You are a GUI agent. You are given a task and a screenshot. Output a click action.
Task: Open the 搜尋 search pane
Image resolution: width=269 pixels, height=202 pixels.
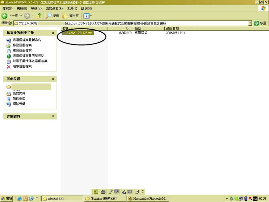52,16
